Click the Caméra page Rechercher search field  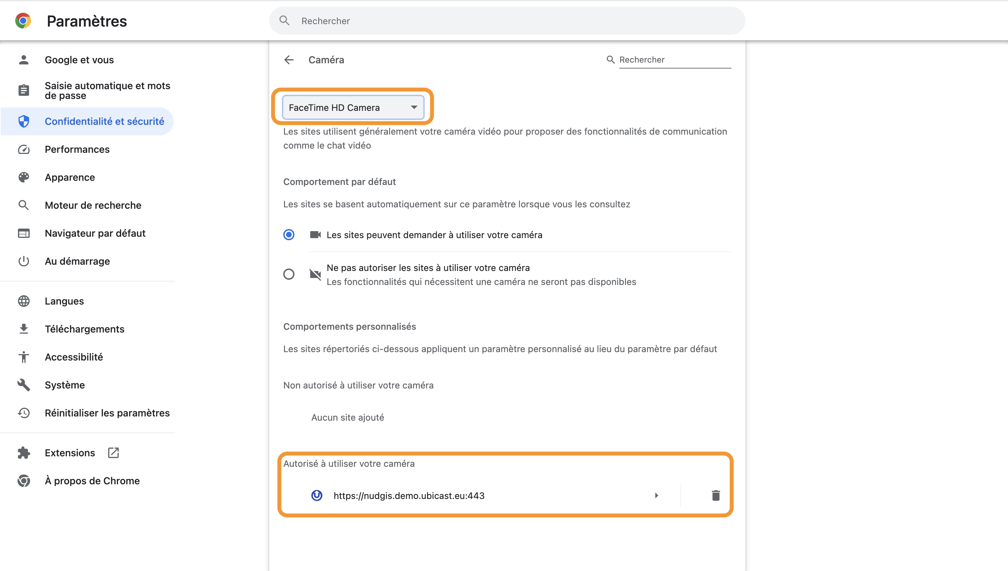(675, 59)
